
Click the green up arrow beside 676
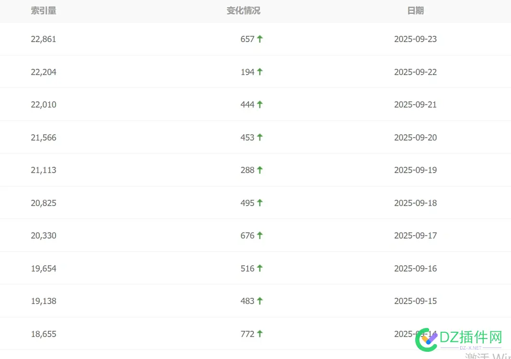pyautogui.click(x=260, y=235)
